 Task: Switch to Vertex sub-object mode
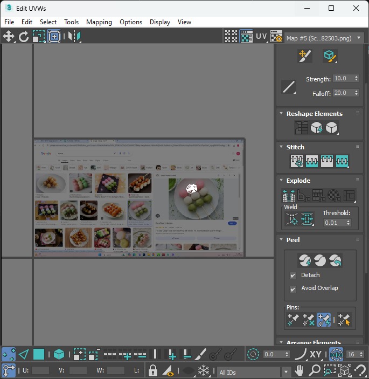[9, 354]
